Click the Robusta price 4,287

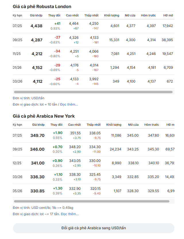[37, 40]
